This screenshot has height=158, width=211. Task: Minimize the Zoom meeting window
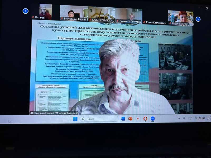click(x=200, y=8)
